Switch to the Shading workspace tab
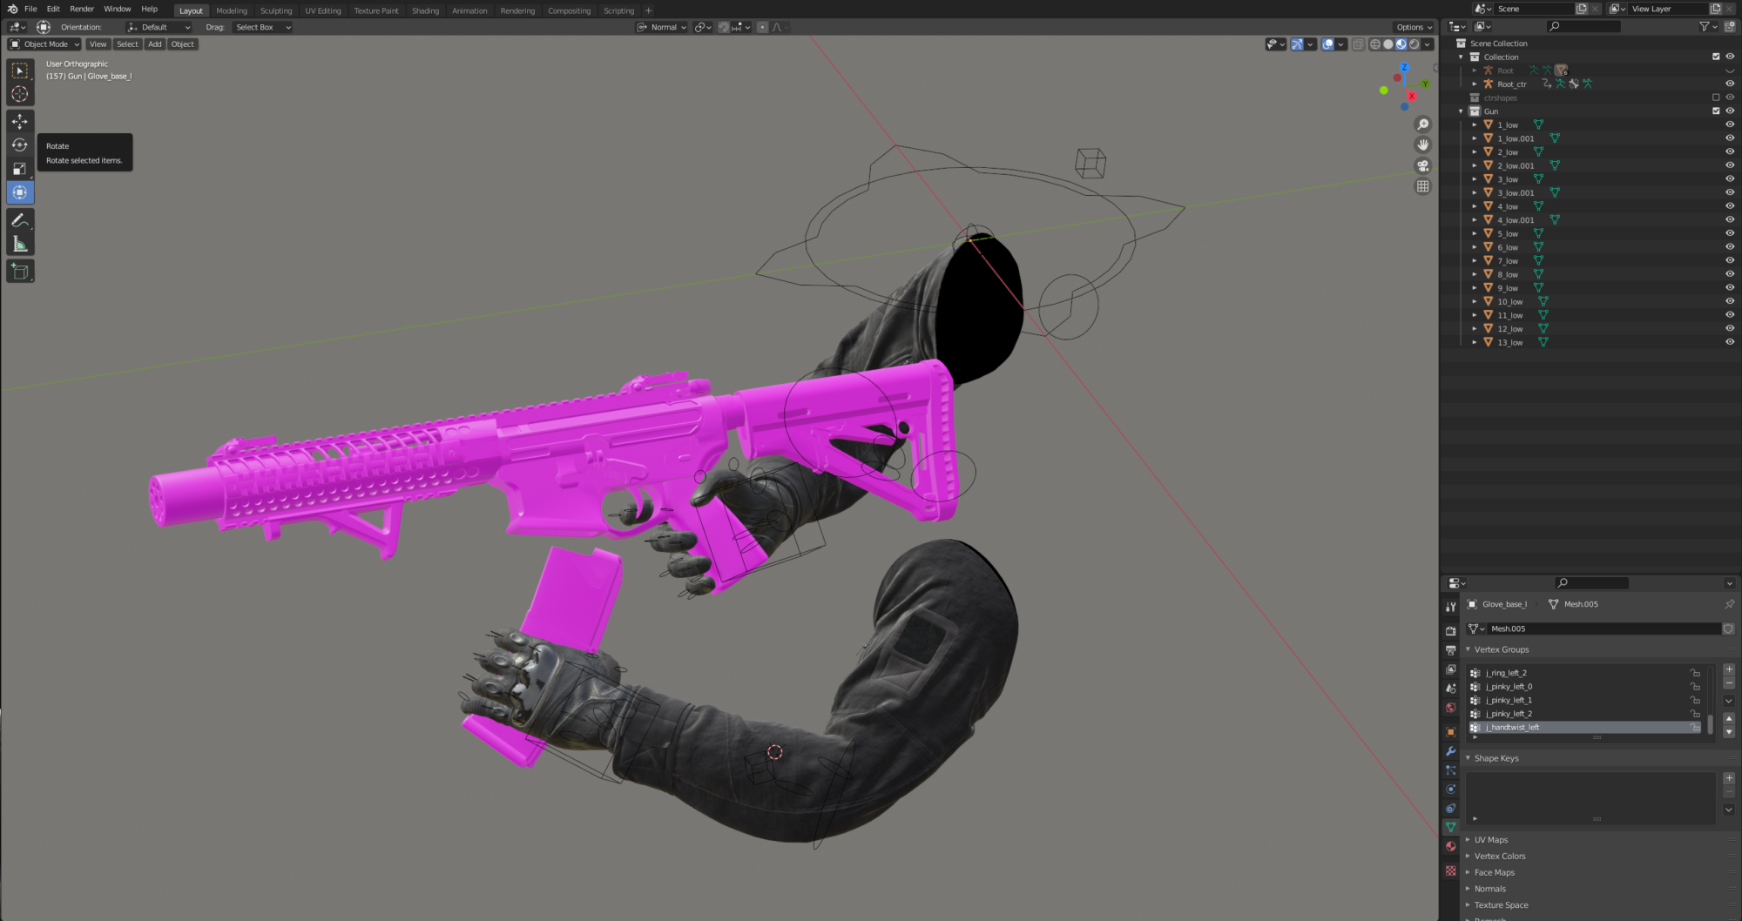This screenshot has width=1742, height=921. (x=425, y=10)
